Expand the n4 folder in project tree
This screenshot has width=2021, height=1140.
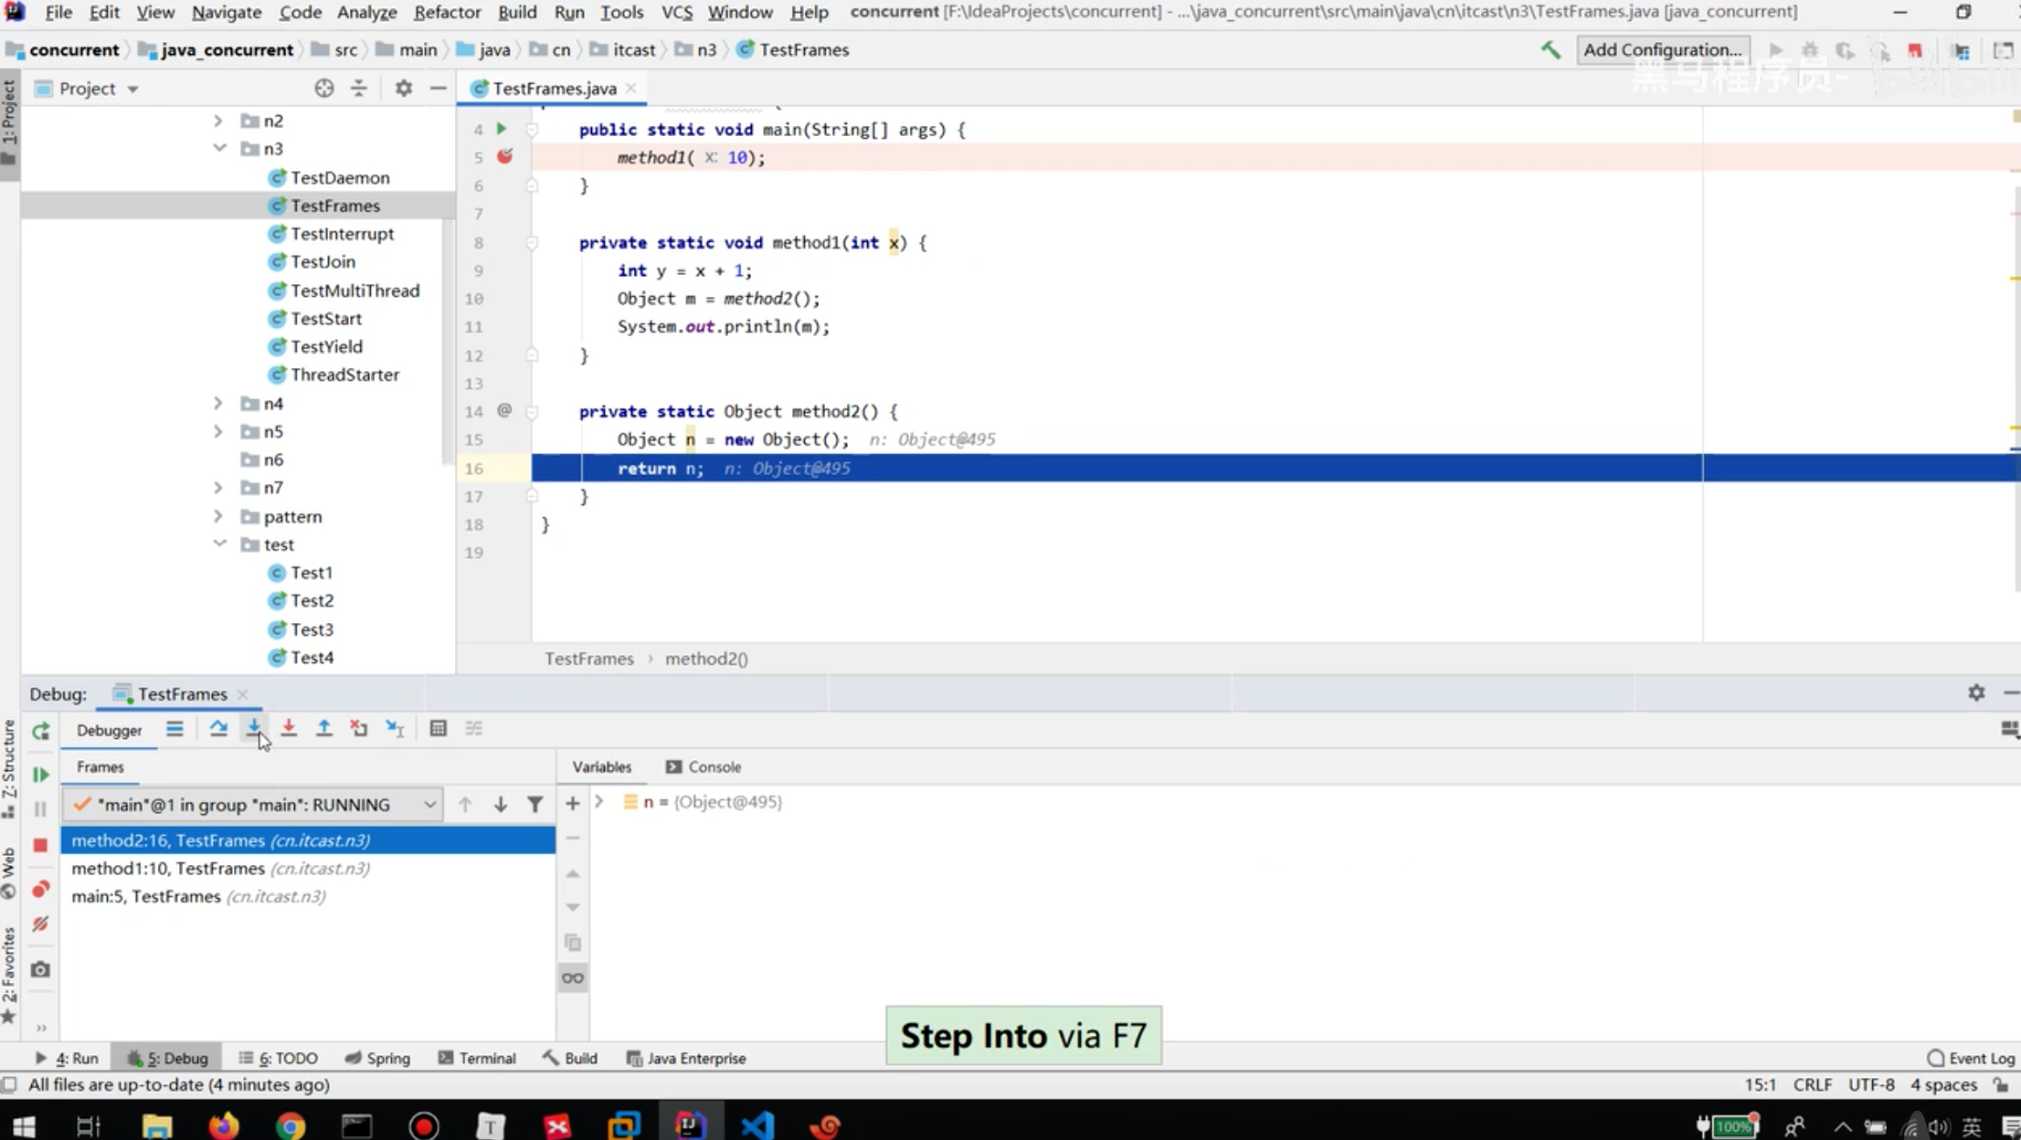[218, 403]
